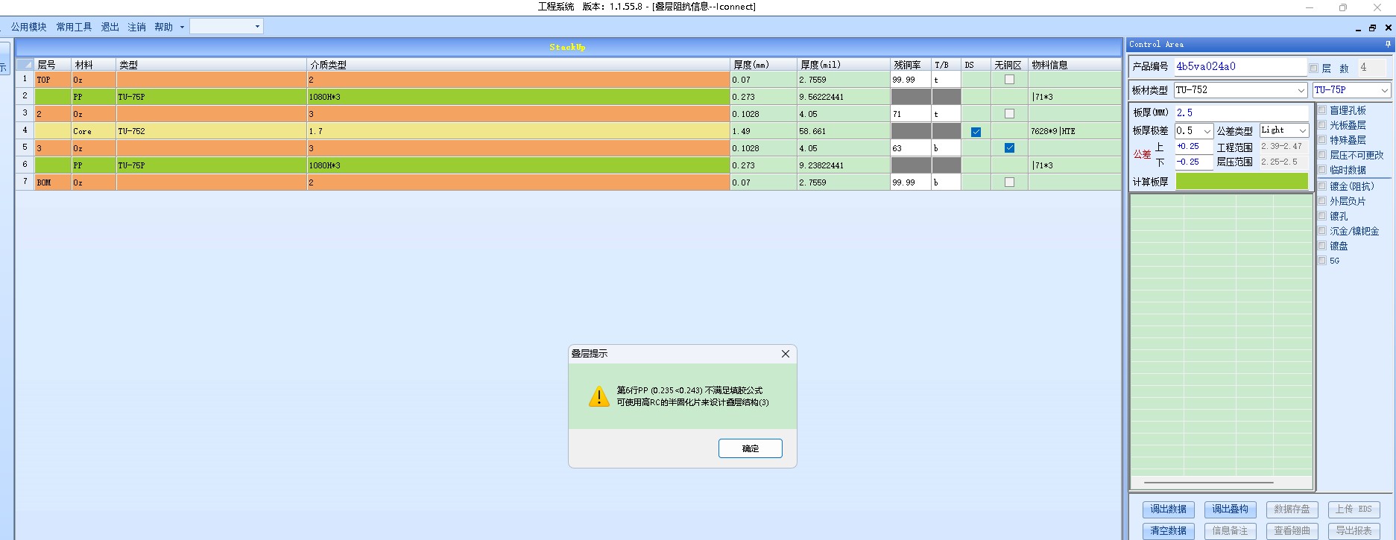The height and width of the screenshot is (540, 1396).
Task: Click the 导出报表 button
Action: (x=1354, y=531)
